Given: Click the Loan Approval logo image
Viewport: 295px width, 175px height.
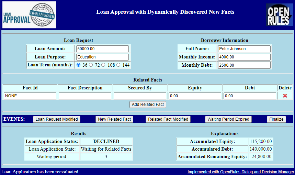Looking at the screenshot, I should pos(29,15).
